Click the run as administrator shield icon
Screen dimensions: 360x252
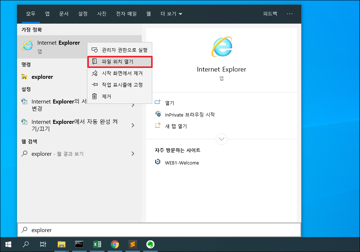(x=95, y=50)
